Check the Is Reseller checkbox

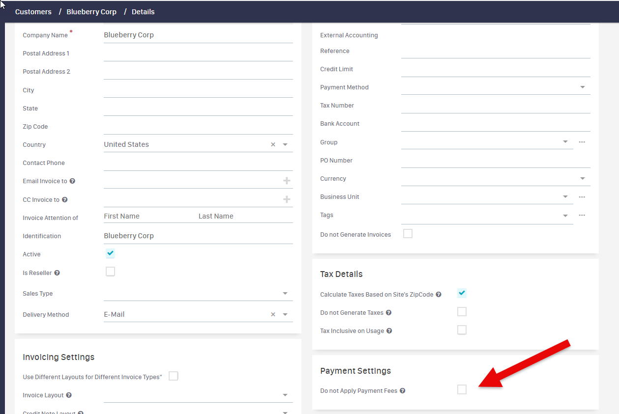point(110,272)
